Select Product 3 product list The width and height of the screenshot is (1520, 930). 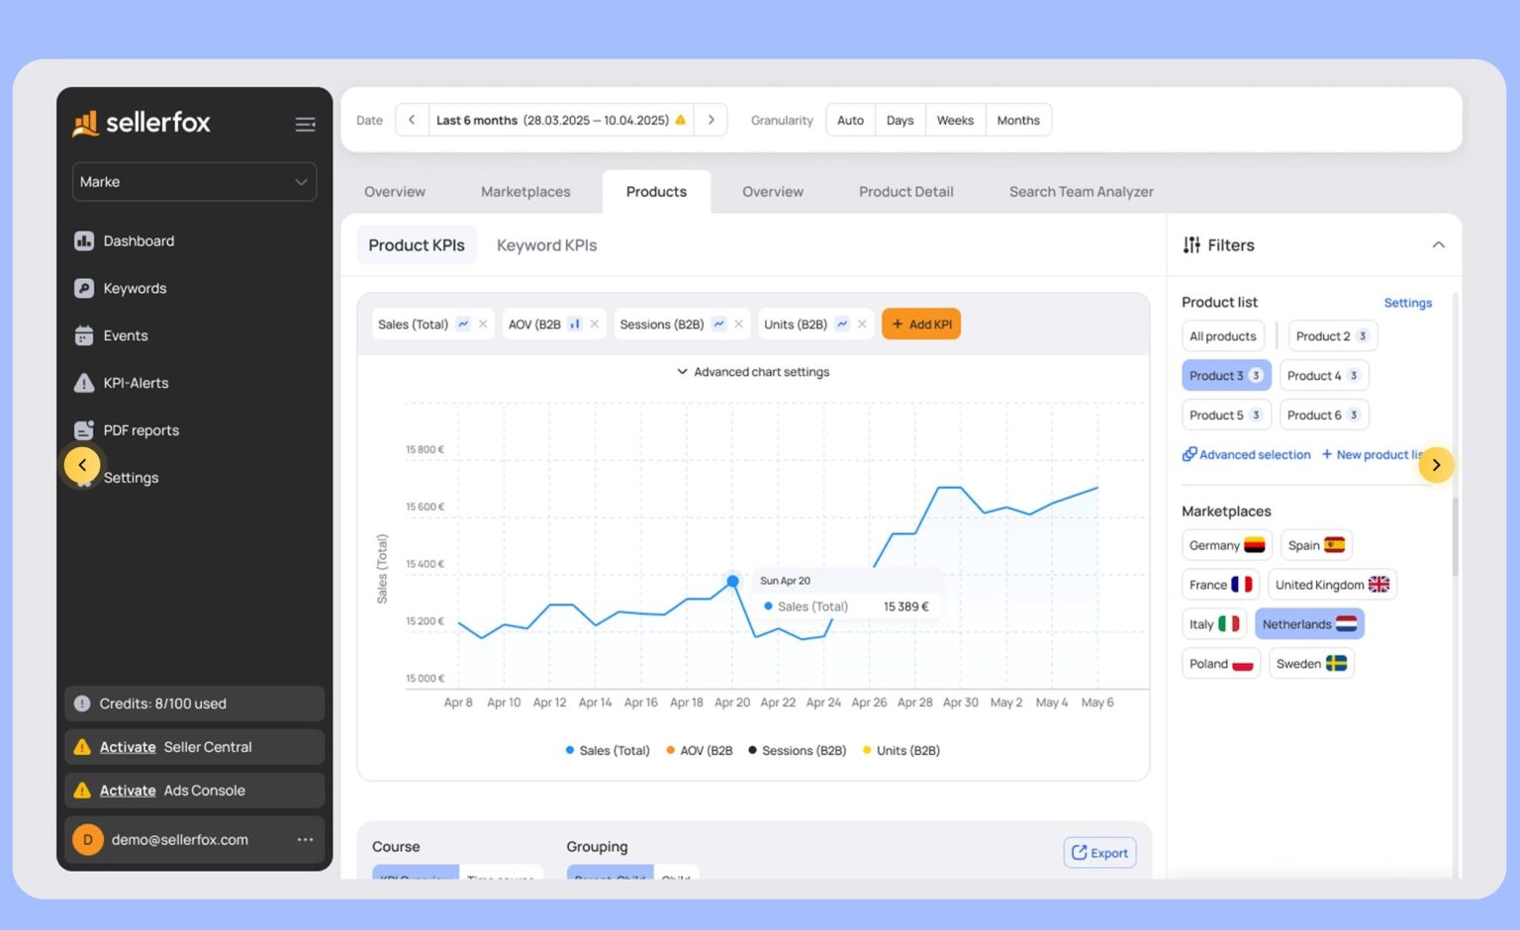[x=1226, y=375]
